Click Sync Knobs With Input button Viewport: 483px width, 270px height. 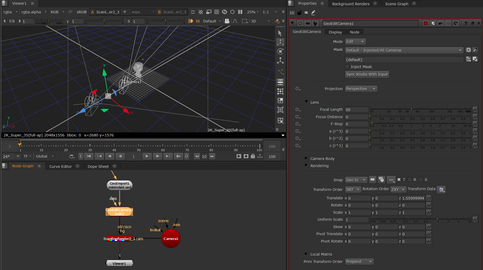[x=367, y=74]
